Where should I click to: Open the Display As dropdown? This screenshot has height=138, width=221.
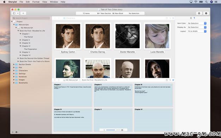[x=197, y=27]
